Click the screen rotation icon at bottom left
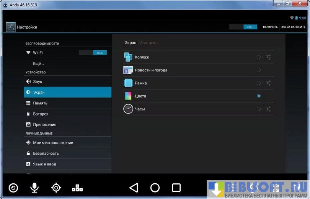The image size is (310, 199). [x=13, y=188]
